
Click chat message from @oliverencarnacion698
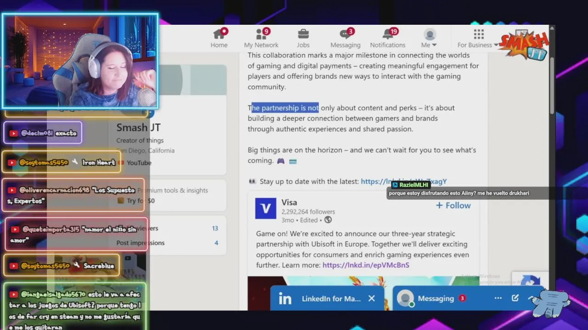coord(74,195)
